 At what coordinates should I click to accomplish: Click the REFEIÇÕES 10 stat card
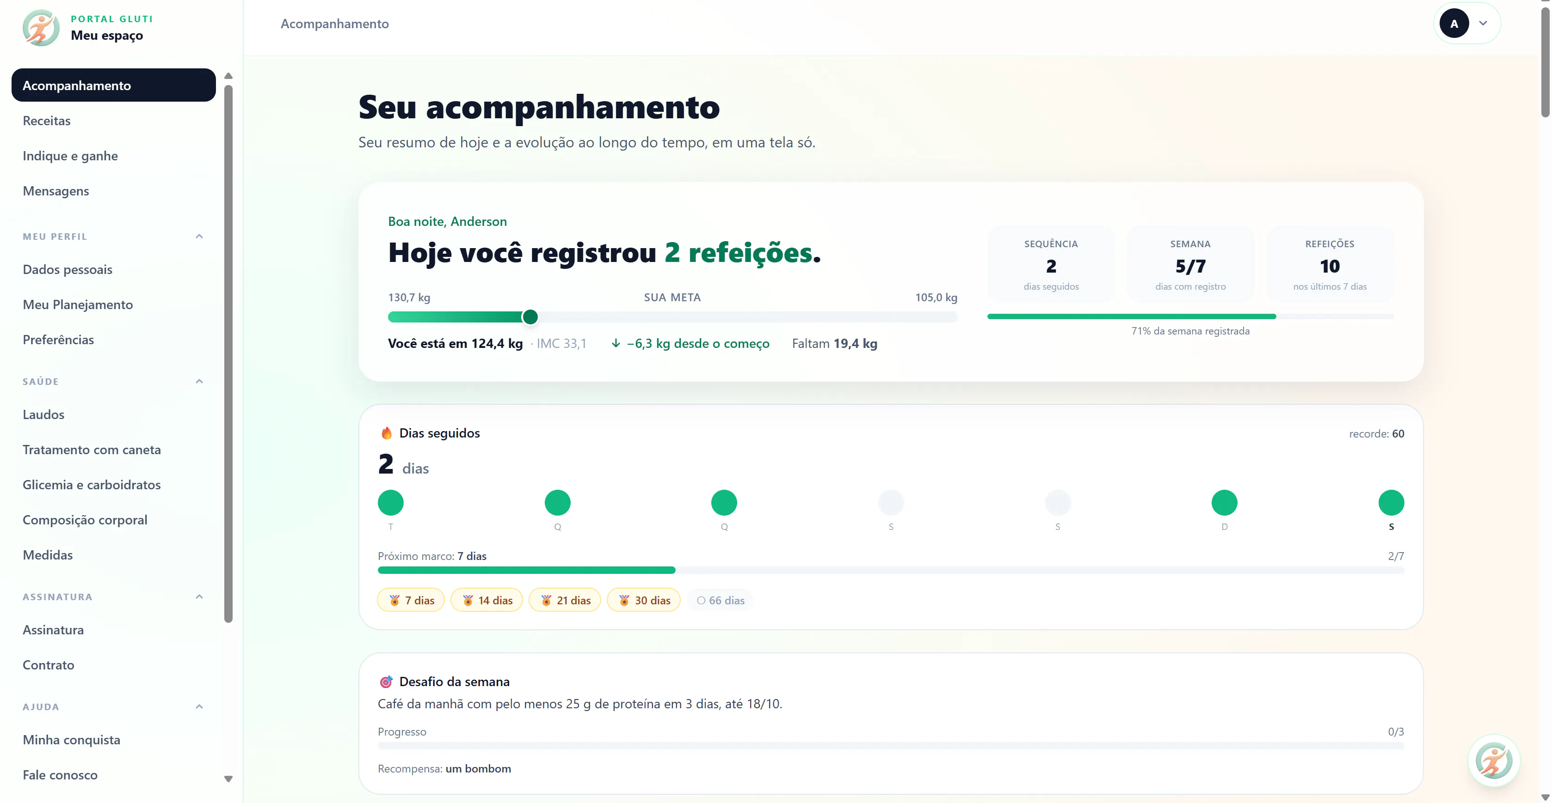(1330, 264)
